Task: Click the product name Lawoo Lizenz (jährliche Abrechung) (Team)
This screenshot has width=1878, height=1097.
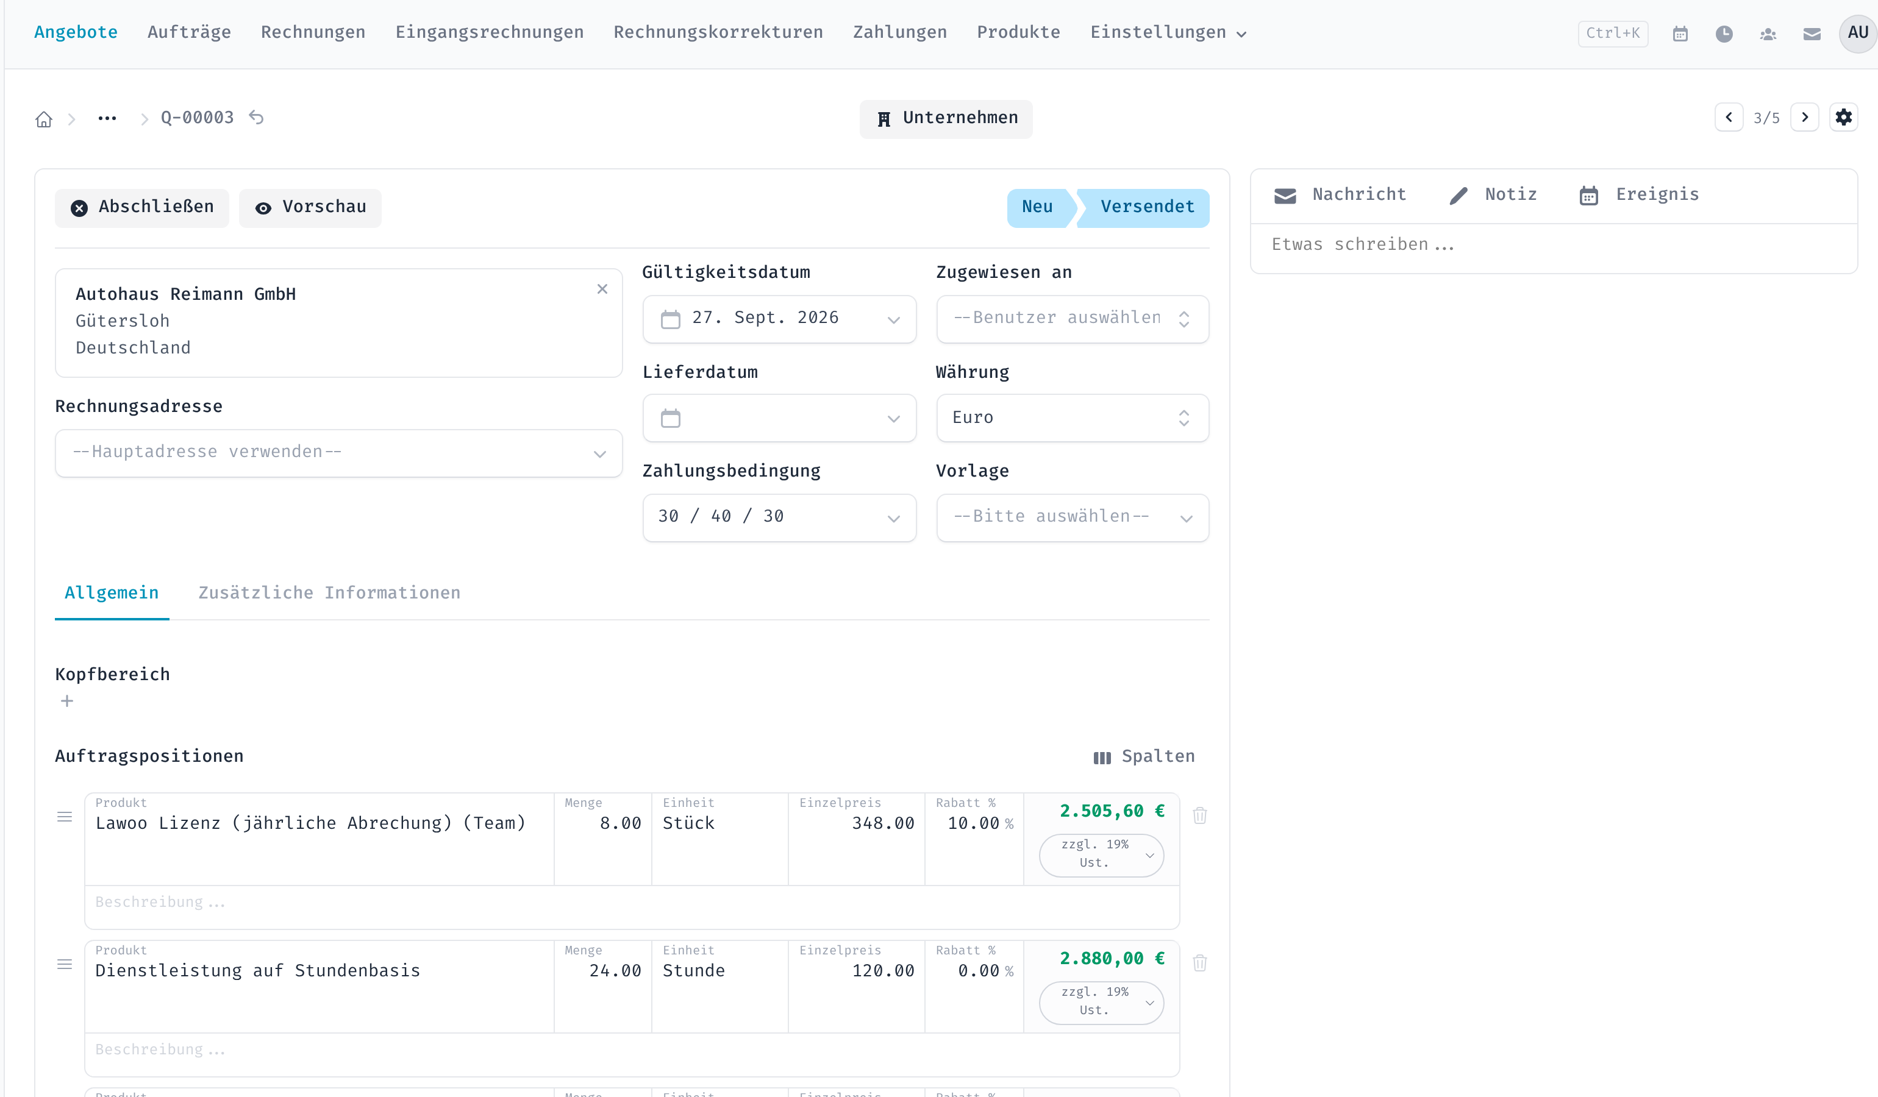Action: pyautogui.click(x=311, y=824)
